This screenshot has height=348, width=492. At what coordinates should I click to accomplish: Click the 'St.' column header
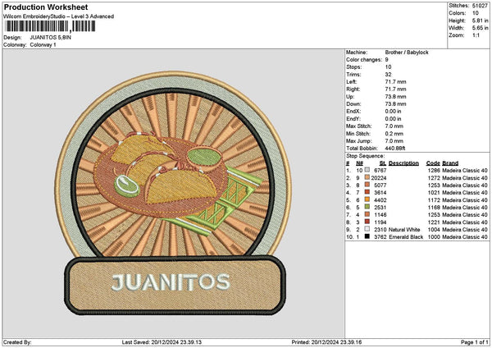pos(382,163)
